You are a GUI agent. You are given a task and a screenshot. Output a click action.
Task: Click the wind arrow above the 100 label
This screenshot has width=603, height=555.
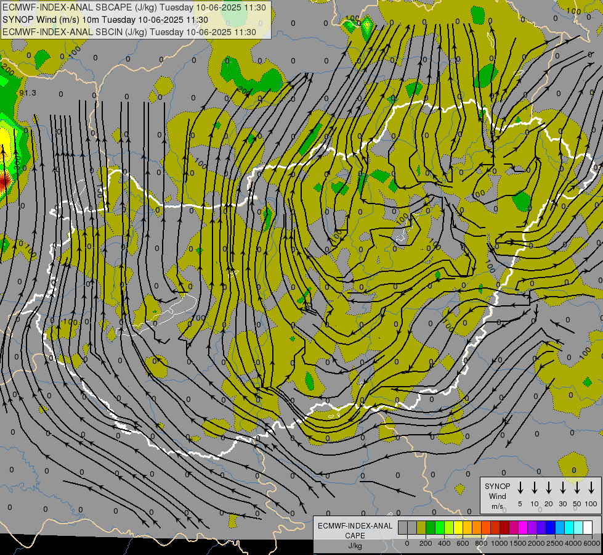pyautogui.click(x=591, y=487)
